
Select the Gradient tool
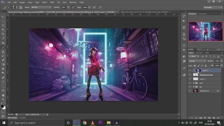[3, 64]
